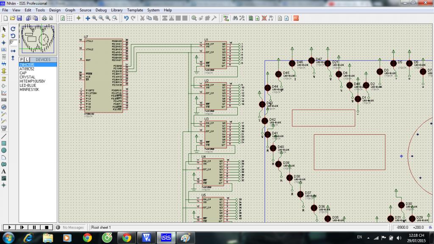Save the design with the floppy icon
This screenshot has width=434, height=244.
point(19,18)
